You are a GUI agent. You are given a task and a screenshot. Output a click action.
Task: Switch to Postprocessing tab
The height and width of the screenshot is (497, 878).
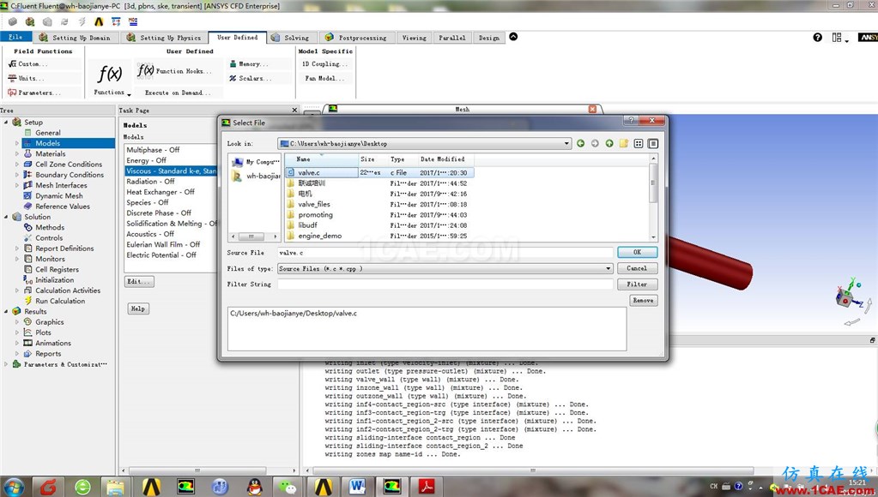click(357, 38)
